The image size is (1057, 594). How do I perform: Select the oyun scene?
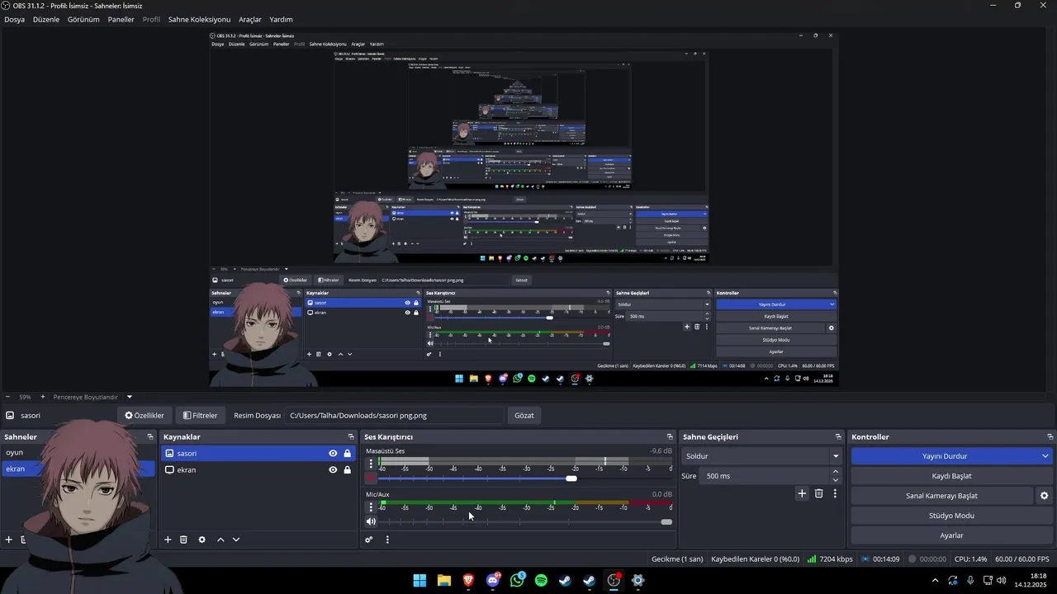(x=15, y=452)
